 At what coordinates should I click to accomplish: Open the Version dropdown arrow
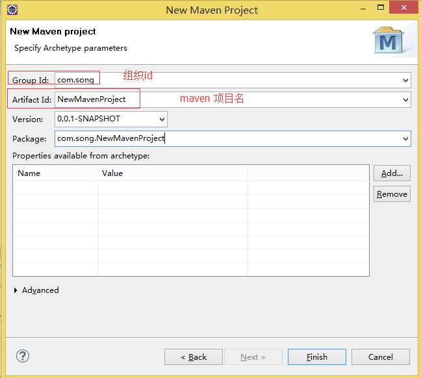click(x=162, y=120)
